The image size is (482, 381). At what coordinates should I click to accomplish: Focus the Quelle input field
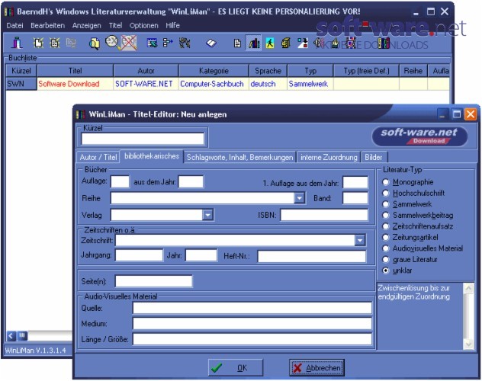pos(252,308)
